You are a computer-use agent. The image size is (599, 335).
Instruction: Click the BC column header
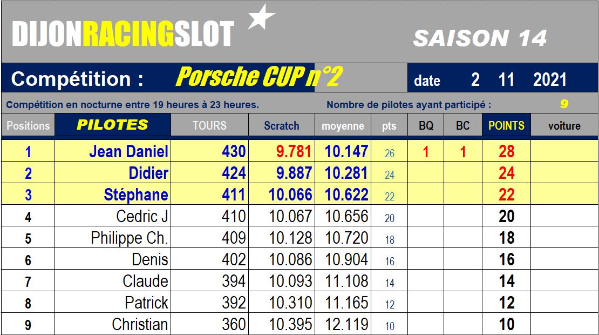[x=462, y=125]
